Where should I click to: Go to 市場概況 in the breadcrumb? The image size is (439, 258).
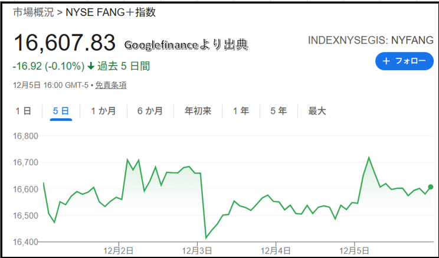(30, 12)
